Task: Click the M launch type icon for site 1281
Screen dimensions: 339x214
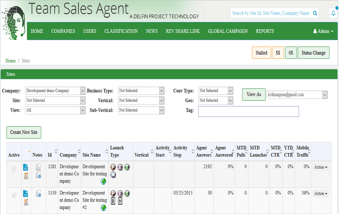Action: [113, 174]
